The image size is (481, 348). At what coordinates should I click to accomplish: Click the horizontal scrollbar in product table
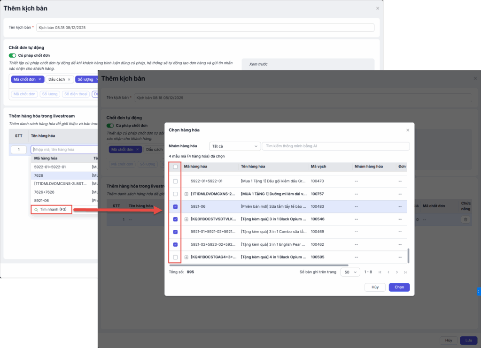tap(259, 265)
